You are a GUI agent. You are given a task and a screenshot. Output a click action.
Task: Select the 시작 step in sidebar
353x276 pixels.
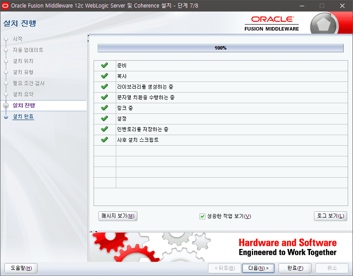click(18, 39)
